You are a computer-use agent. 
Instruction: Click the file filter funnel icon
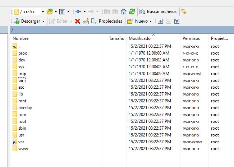tap(62, 11)
